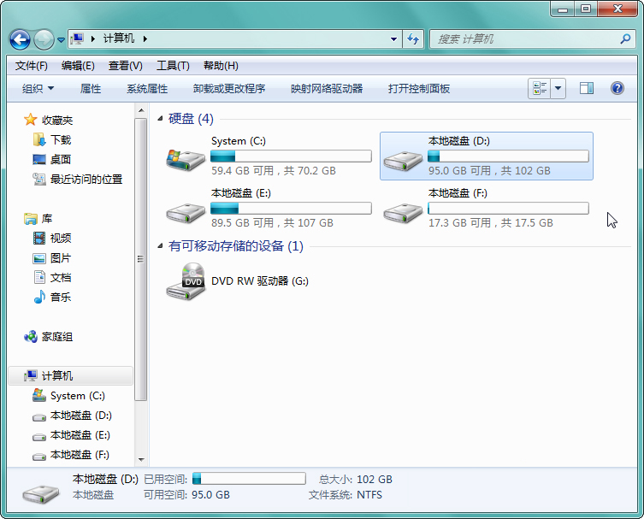Click 打开控制面板 in the toolbar

419,89
